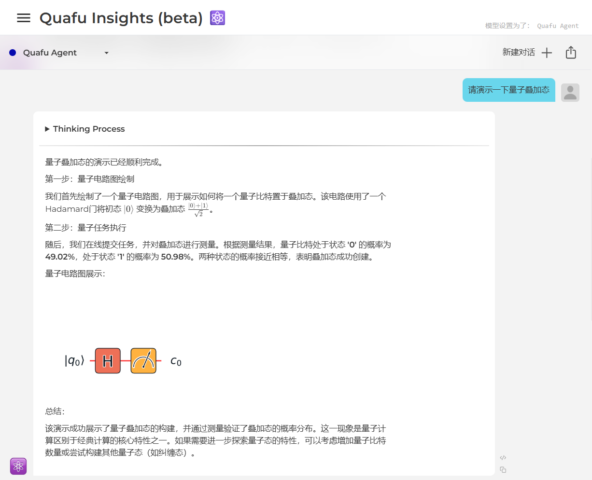Click the share icon in the header
592x480 pixels.
tap(571, 53)
